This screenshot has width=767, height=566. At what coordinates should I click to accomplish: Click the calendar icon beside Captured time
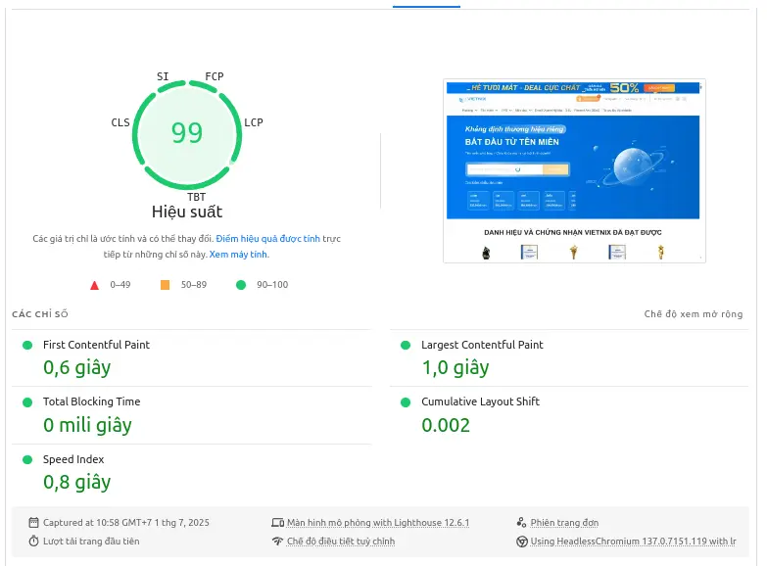pyautogui.click(x=34, y=523)
